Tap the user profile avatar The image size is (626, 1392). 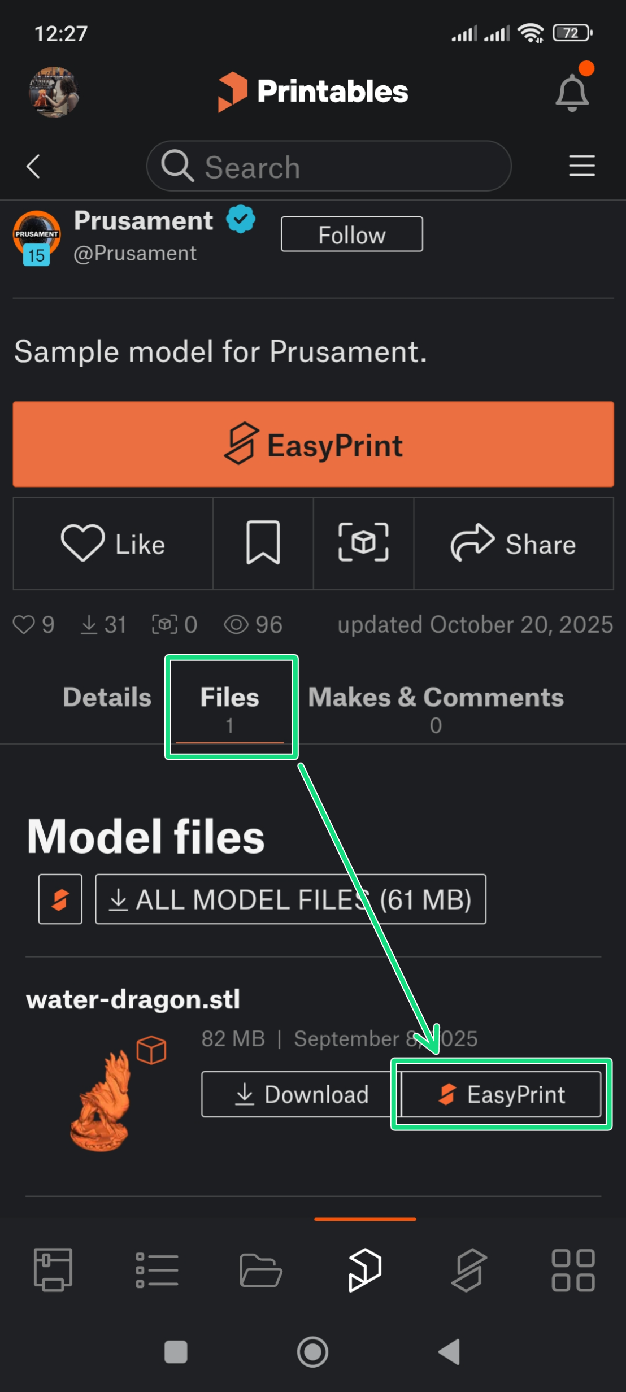(x=54, y=92)
